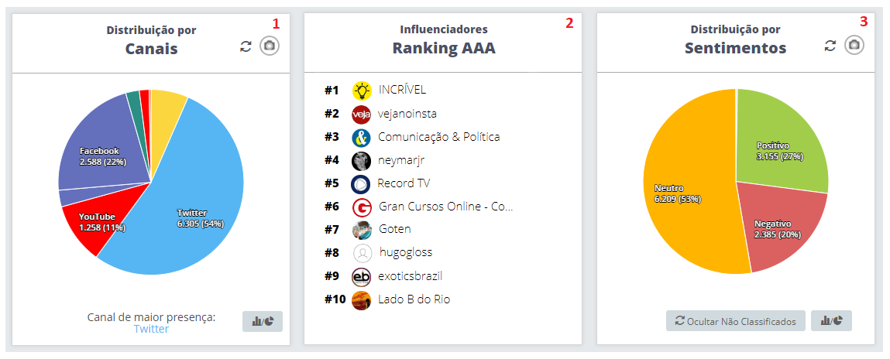Take a snapshot of the Canais chart

click(x=269, y=46)
